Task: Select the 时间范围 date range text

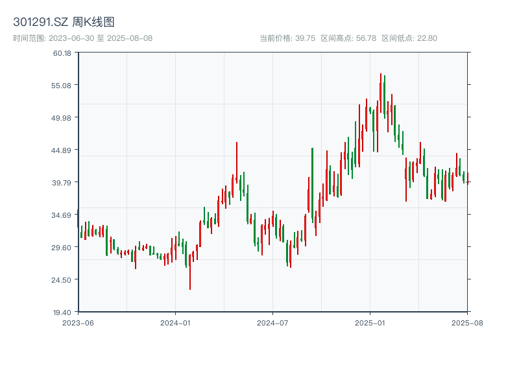Action: click(x=82, y=38)
